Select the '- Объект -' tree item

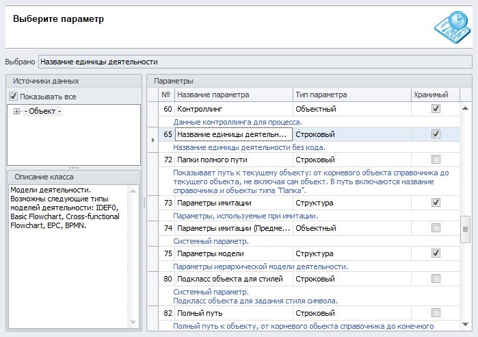pos(43,112)
